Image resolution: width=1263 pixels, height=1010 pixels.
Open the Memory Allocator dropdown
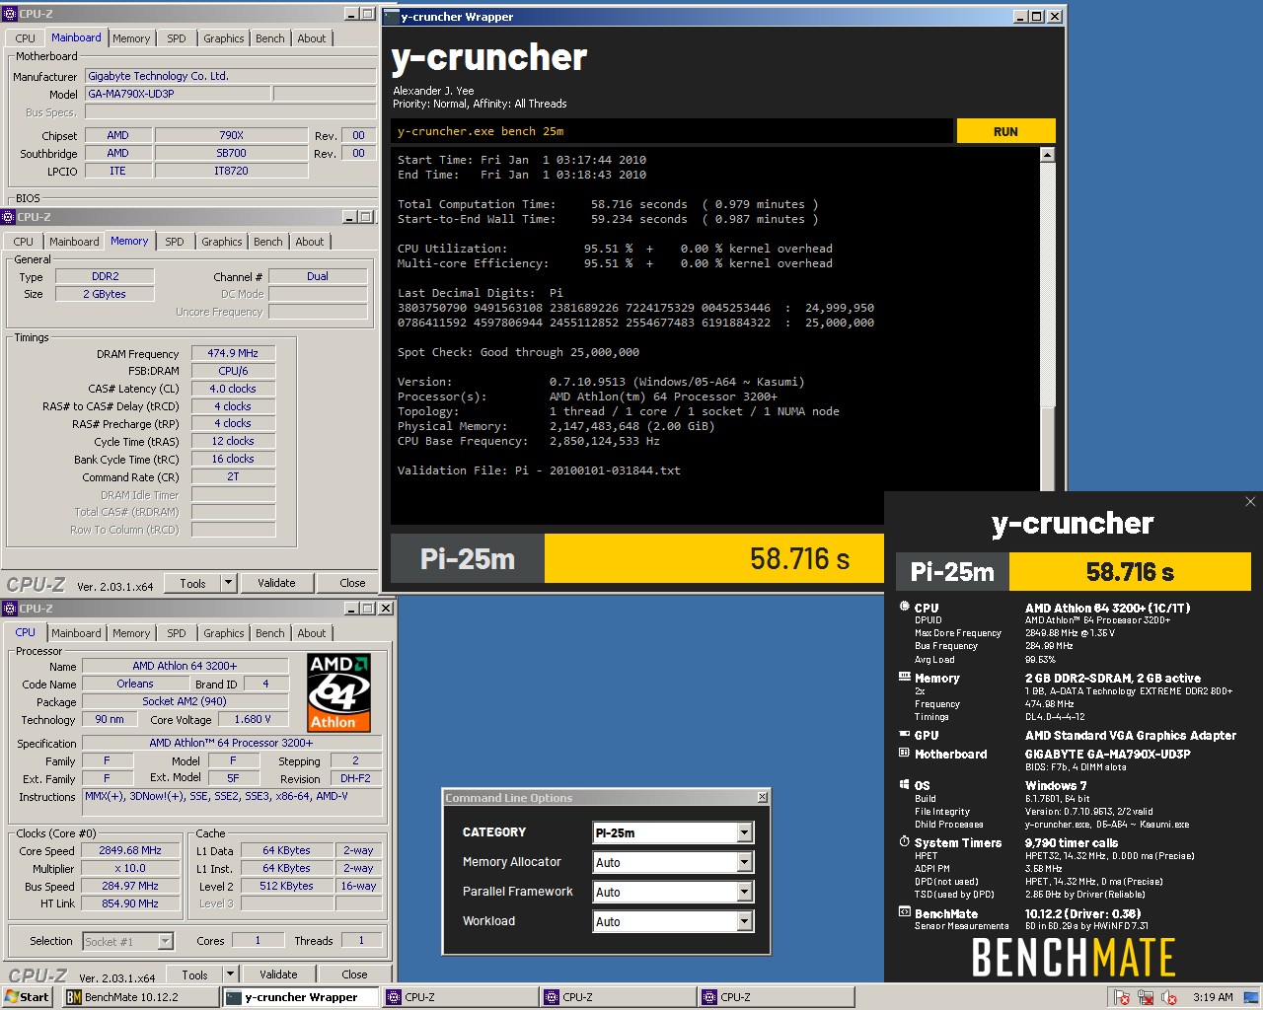pos(745,862)
